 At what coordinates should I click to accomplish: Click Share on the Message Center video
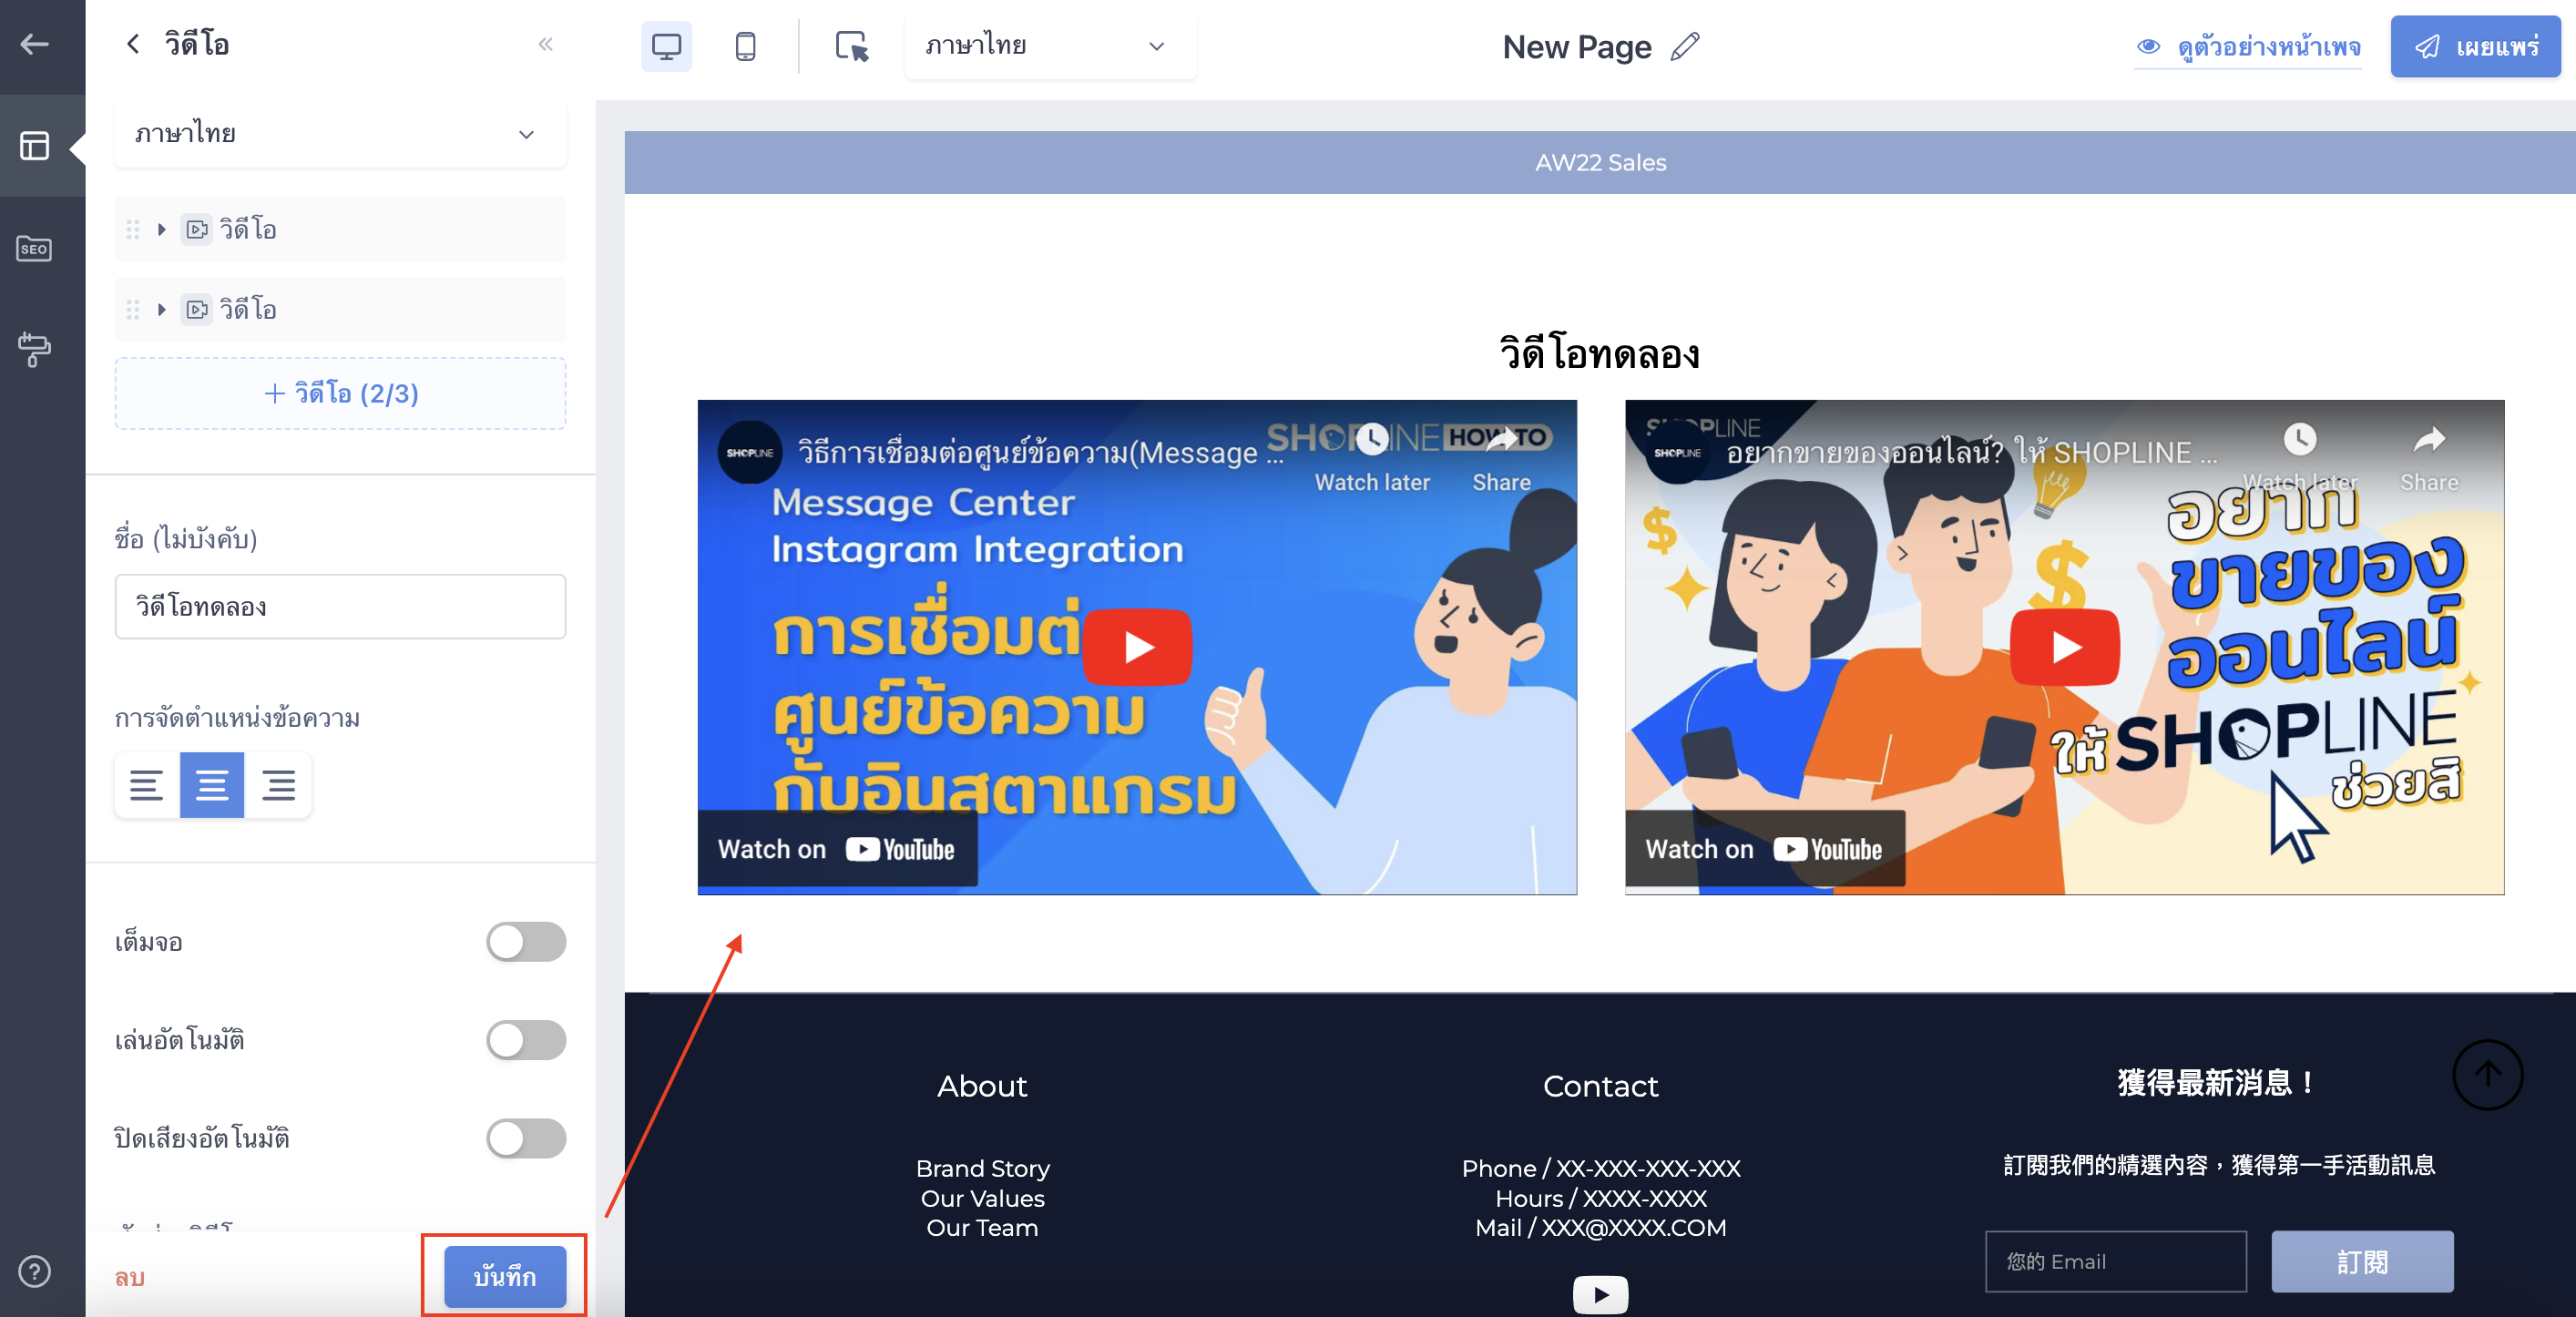coord(1501,456)
